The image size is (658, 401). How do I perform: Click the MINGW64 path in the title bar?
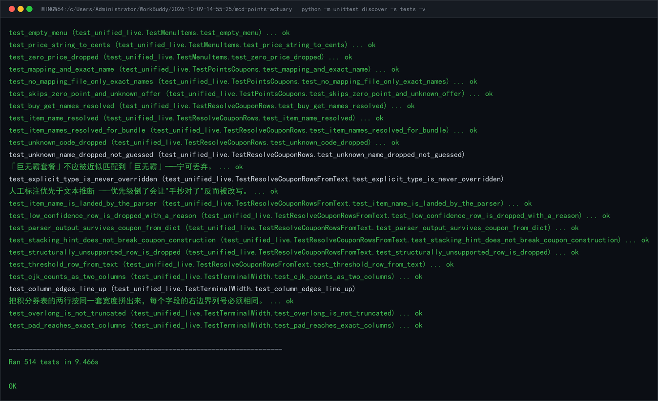[x=166, y=9]
